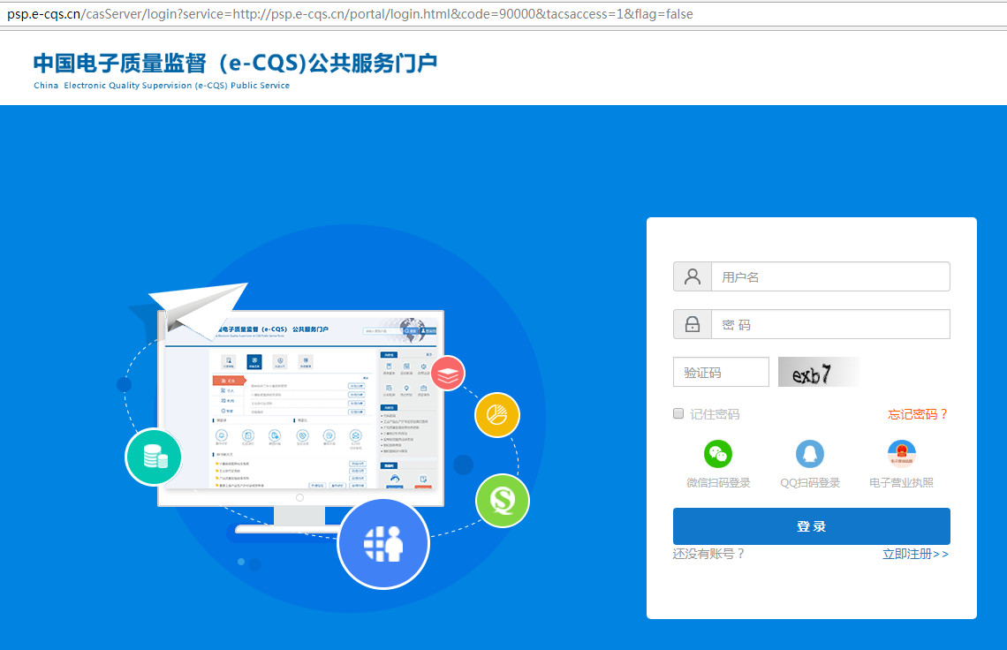
Task: Click the e-CQS portal logo title
Action: (235, 63)
